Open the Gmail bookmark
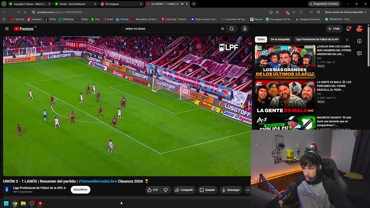 pos(108,19)
